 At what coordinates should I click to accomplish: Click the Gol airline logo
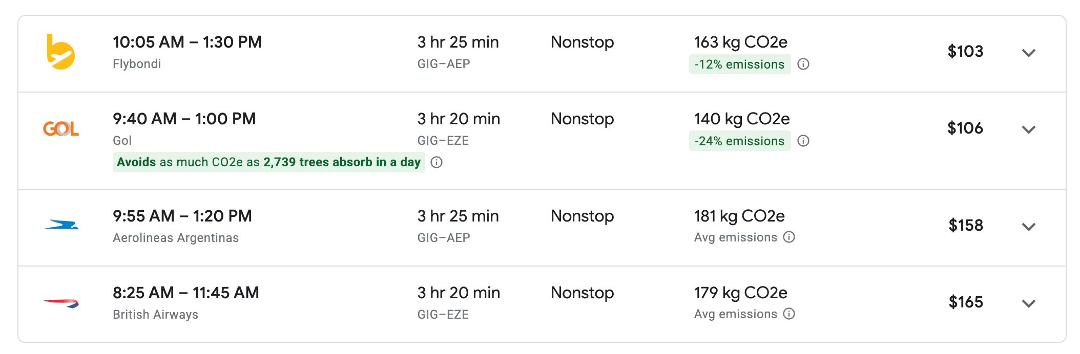pyautogui.click(x=60, y=128)
